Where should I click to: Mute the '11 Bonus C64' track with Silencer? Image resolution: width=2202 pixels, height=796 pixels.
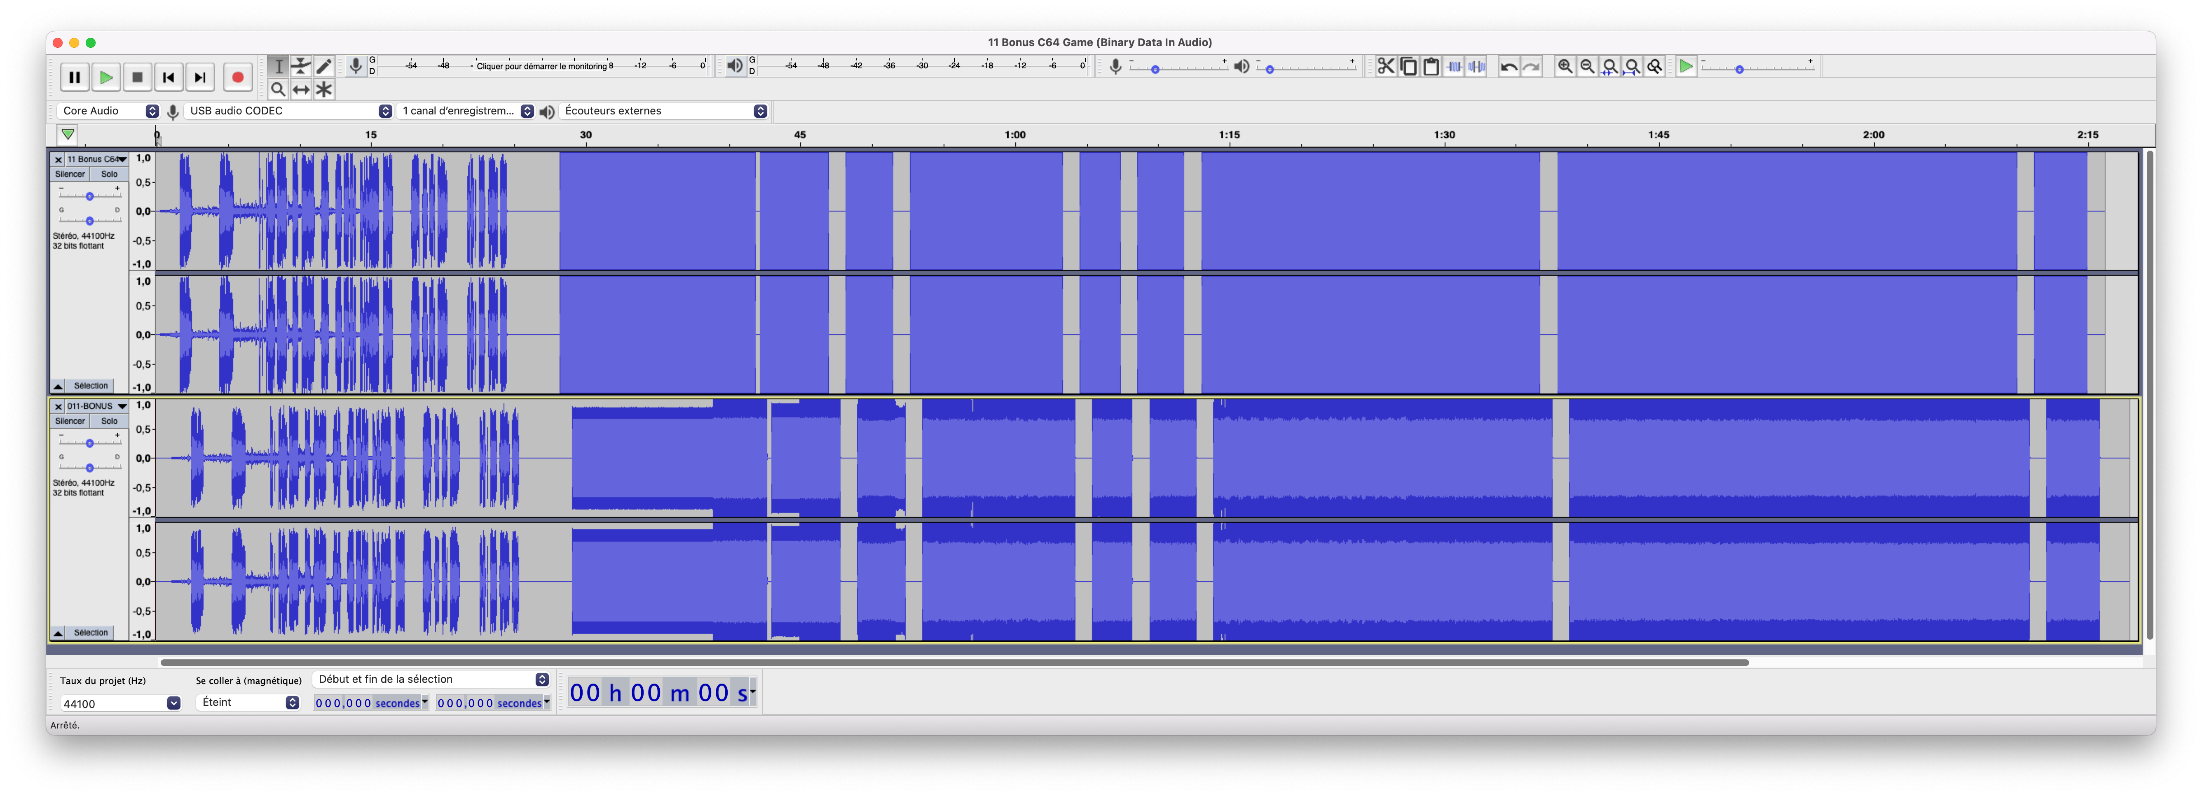[70, 174]
